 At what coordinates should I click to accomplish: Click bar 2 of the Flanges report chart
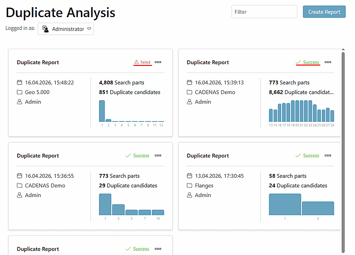pyautogui.click(x=318, y=208)
